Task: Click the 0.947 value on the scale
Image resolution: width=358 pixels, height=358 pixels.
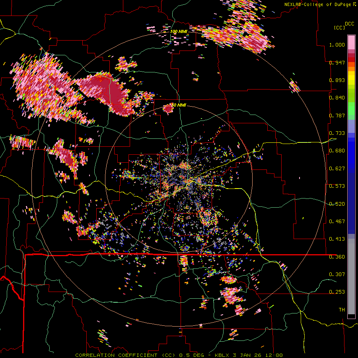Action: click(337, 62)
